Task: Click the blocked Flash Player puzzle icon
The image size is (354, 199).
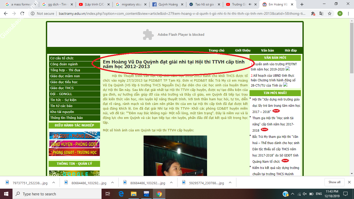Action: tap(148, 34)
